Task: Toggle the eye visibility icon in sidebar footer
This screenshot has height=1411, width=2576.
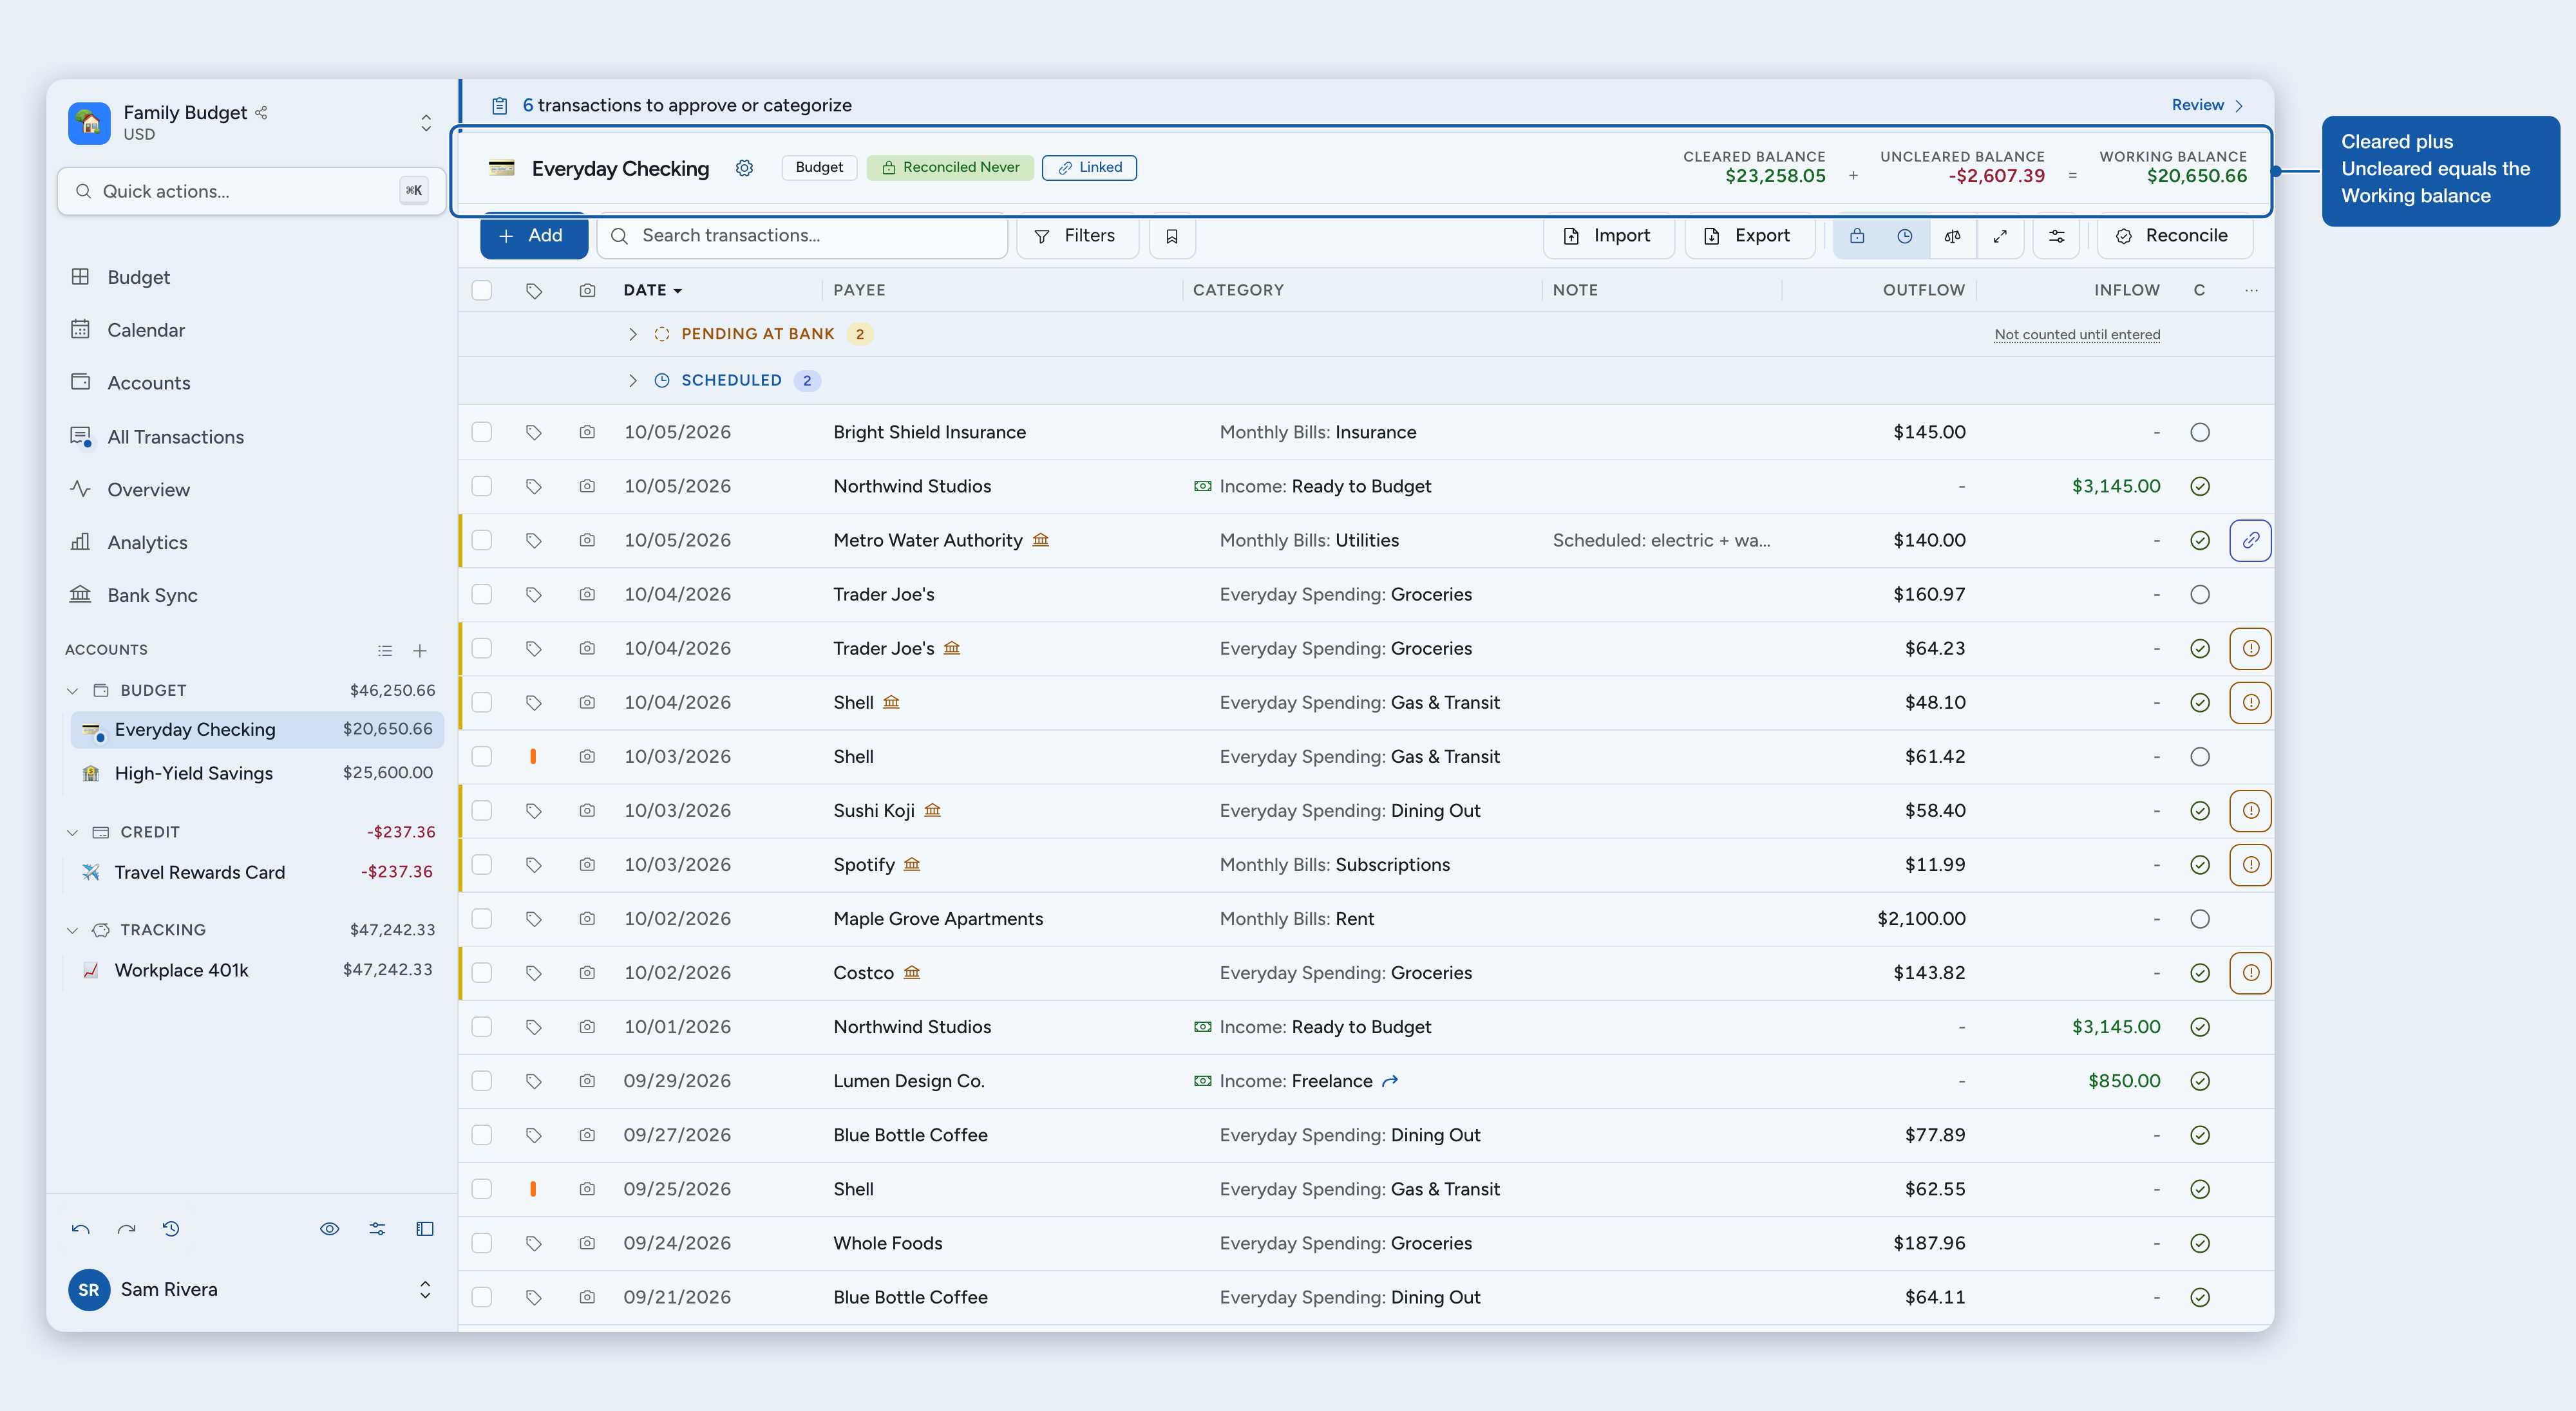Action: tap(329, 1229)
